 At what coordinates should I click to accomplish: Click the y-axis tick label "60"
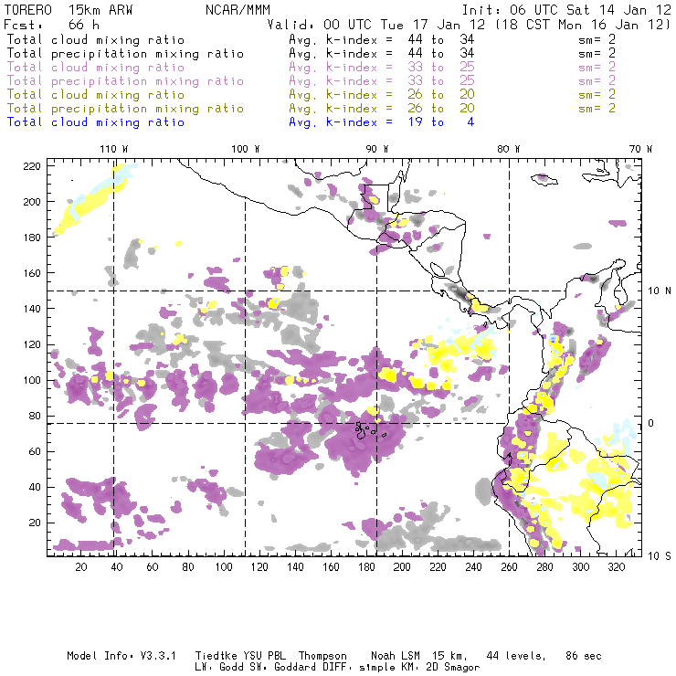35,451
